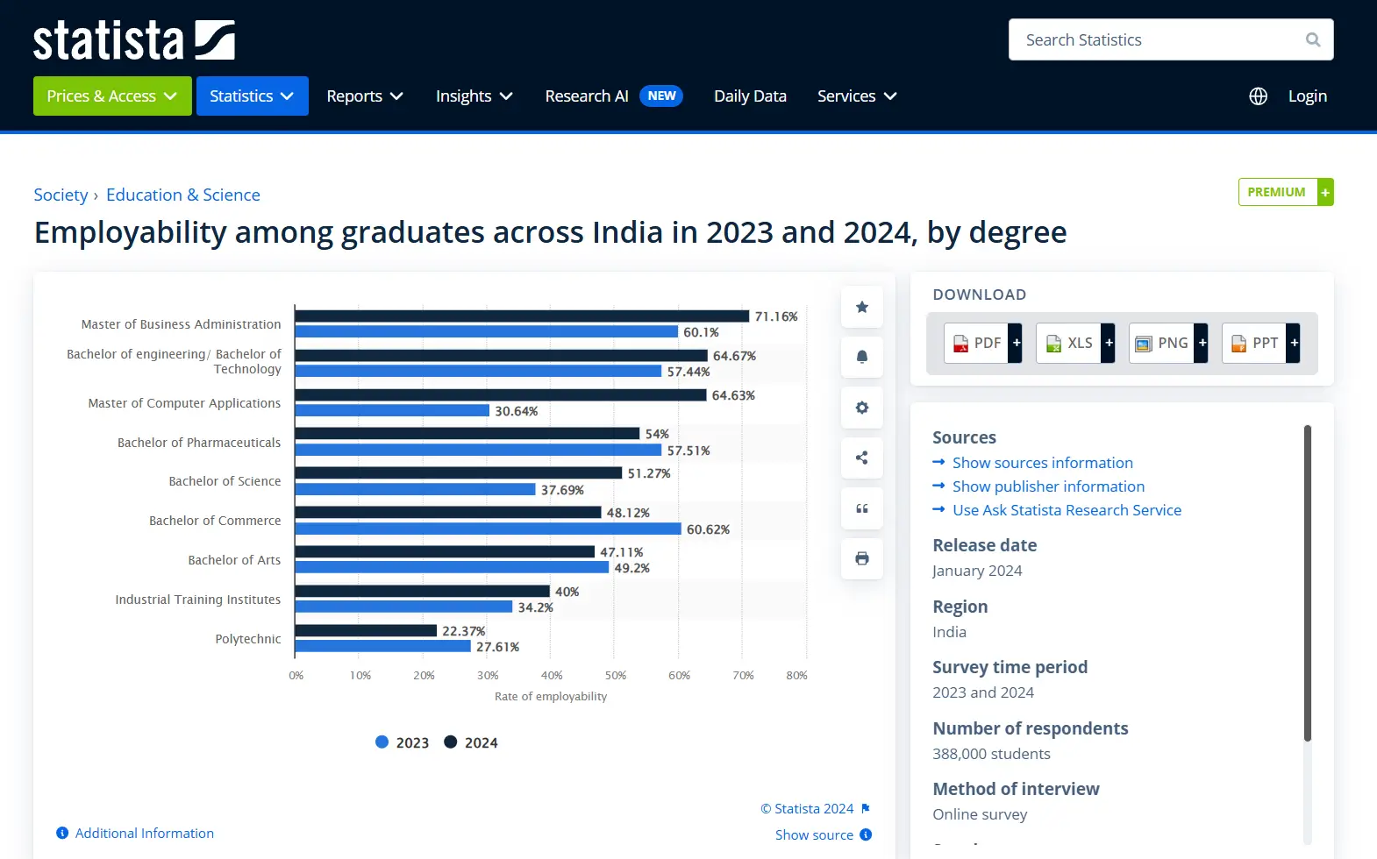Click the Search Statistics input field

pyautogui.click(x=1171, y=39)
